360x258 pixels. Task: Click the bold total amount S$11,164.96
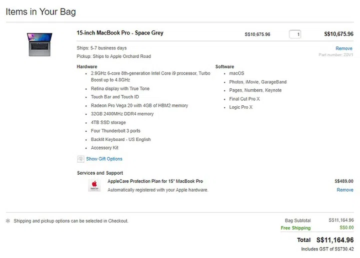pyautogui.click(x=334, y=240)
